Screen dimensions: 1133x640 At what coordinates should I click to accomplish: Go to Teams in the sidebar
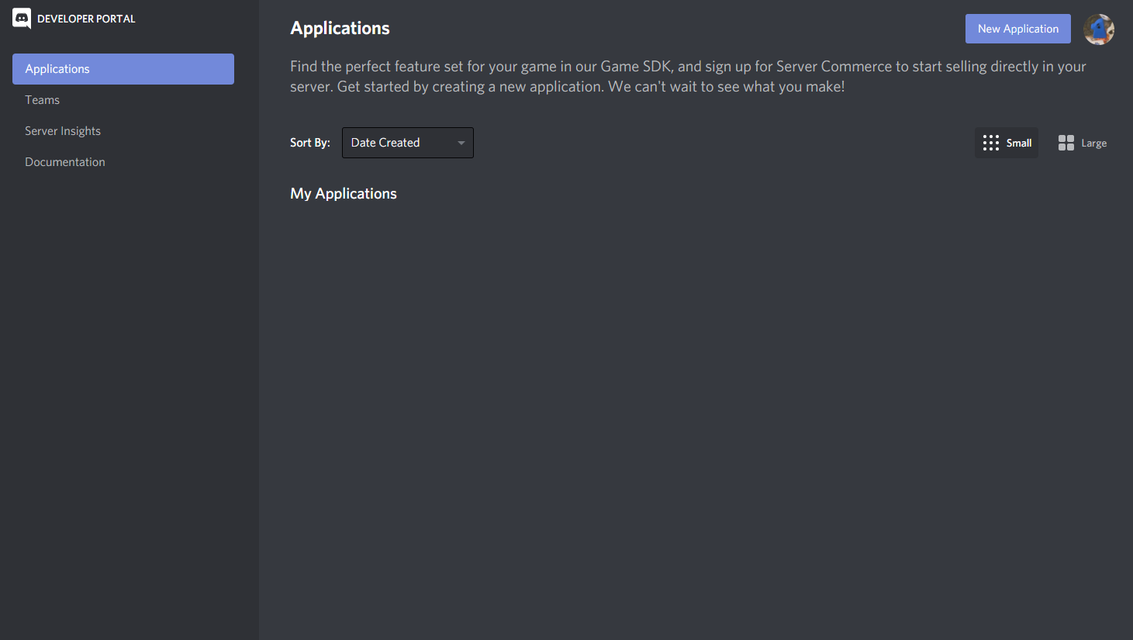click(x=43, y=100)
